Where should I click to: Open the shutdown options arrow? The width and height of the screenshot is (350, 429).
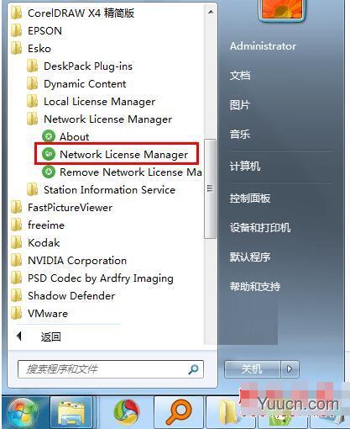point(290,369)
